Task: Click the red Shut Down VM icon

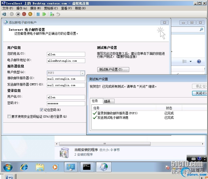Action: point(24,14)
